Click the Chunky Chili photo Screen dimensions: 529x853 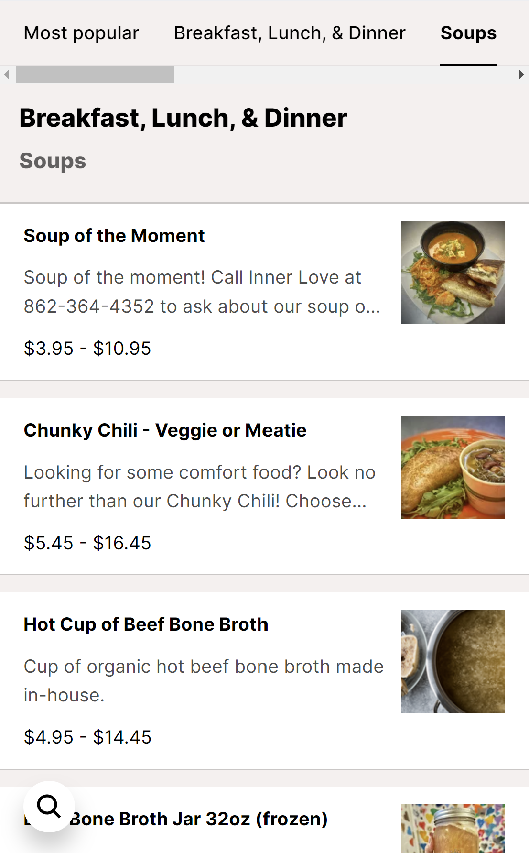pos(453,467)
